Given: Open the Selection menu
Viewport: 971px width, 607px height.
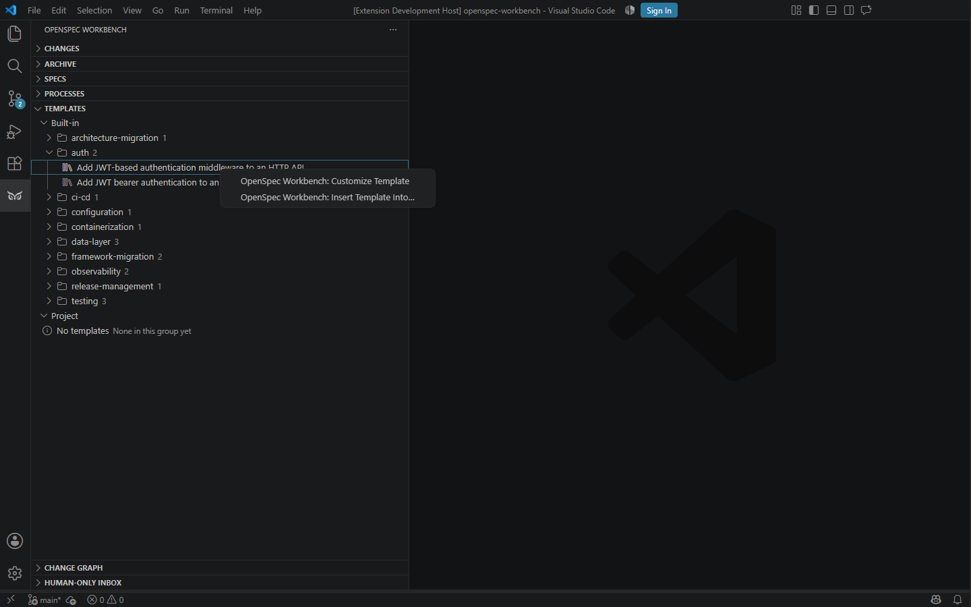Looking at the screenshot, I should click(x=94, y=10).
